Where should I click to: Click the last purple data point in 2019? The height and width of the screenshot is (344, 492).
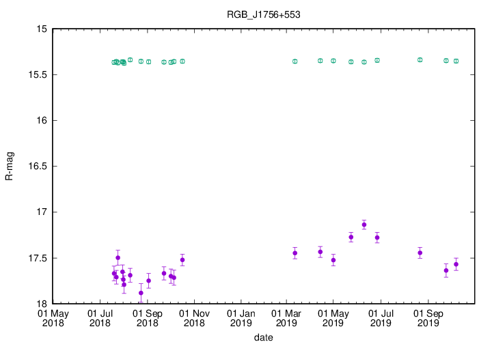(456, 264)
